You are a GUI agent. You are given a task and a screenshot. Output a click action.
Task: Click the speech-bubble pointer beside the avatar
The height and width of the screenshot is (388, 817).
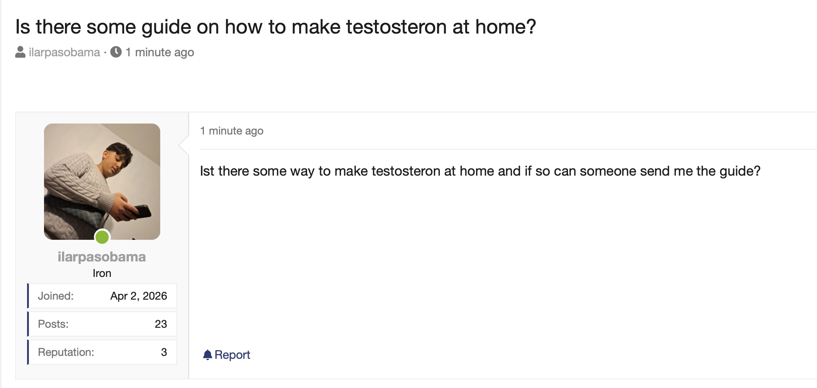[x=184, y=145]
